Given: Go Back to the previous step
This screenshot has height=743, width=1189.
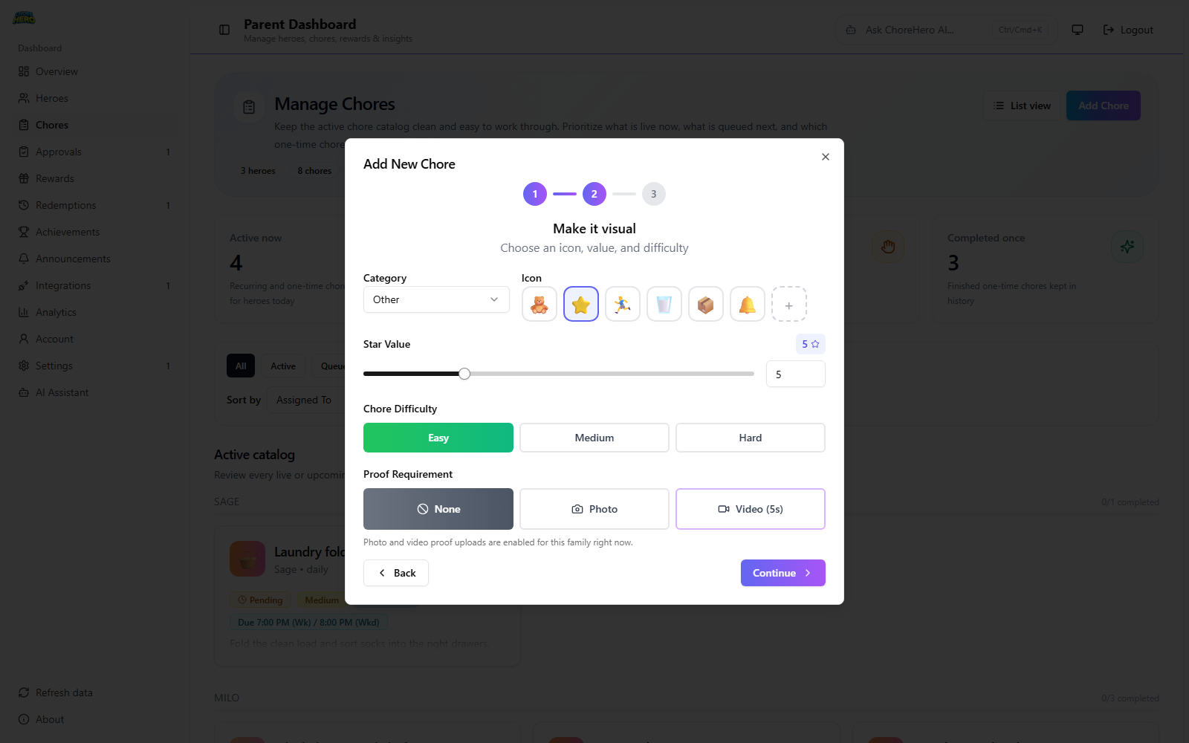Looking at the screenshot, I should [x=395, y=573].
